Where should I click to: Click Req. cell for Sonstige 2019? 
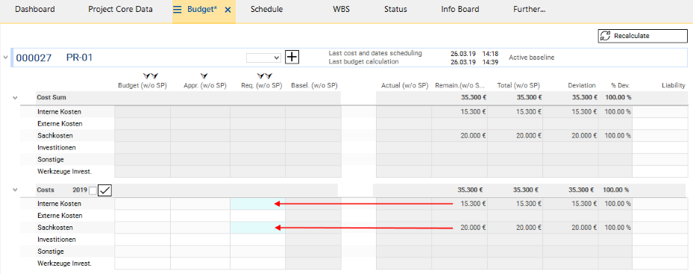(257, 252)
